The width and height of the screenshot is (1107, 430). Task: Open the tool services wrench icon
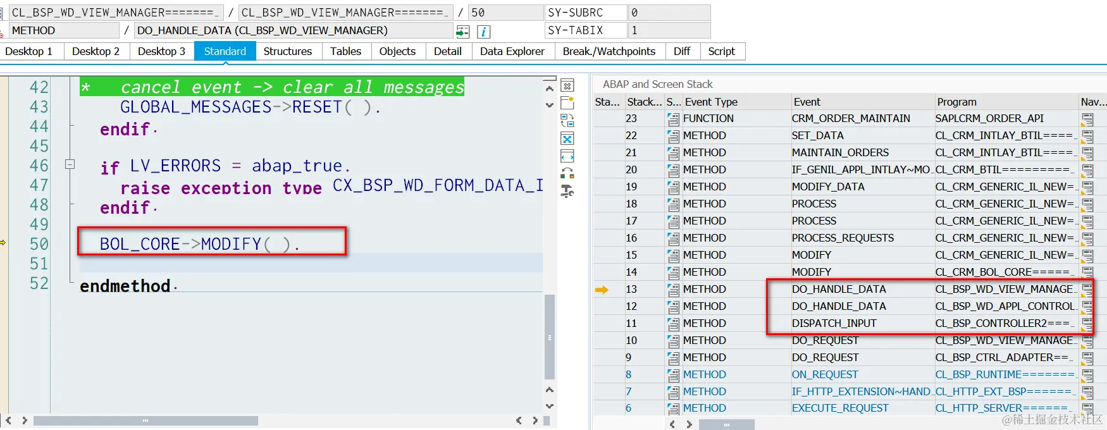[x=567, y=191]
